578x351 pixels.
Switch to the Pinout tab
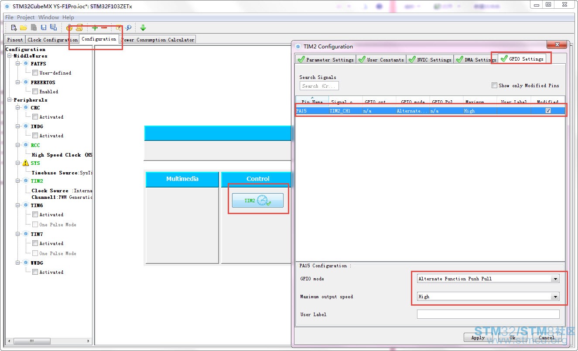point(15,40)
